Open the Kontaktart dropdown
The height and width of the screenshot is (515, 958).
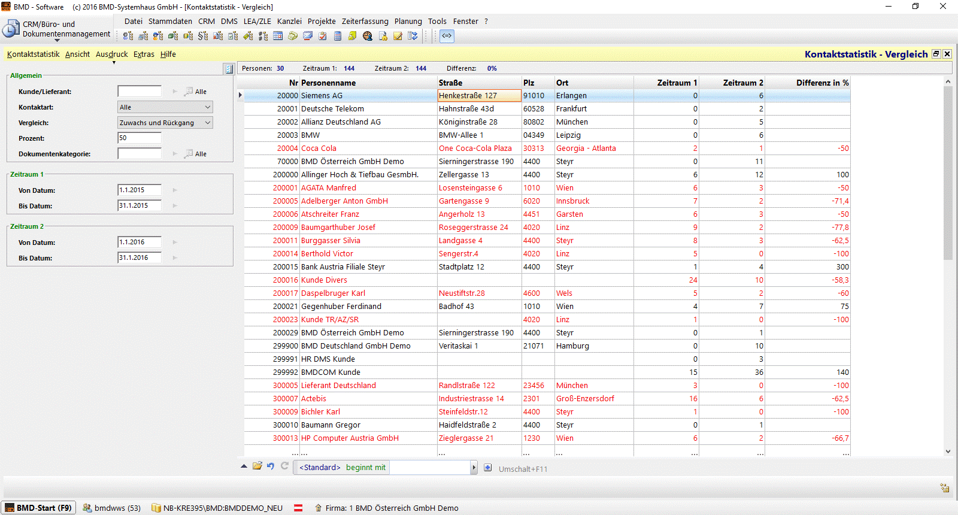point(208,107)
